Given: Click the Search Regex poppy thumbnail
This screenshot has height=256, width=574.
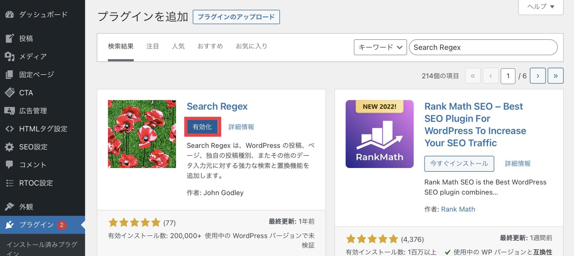Looking at the screenshot, I should pyautogui.click(x=142, y=134).
